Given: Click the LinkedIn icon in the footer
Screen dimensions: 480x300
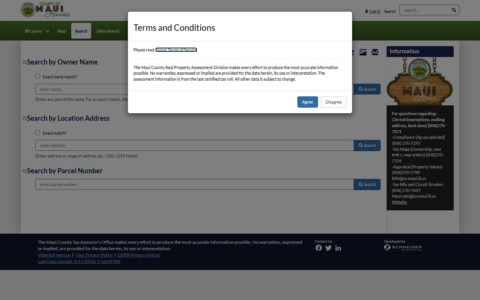Looking at the screenshot, I should (338, 248).
